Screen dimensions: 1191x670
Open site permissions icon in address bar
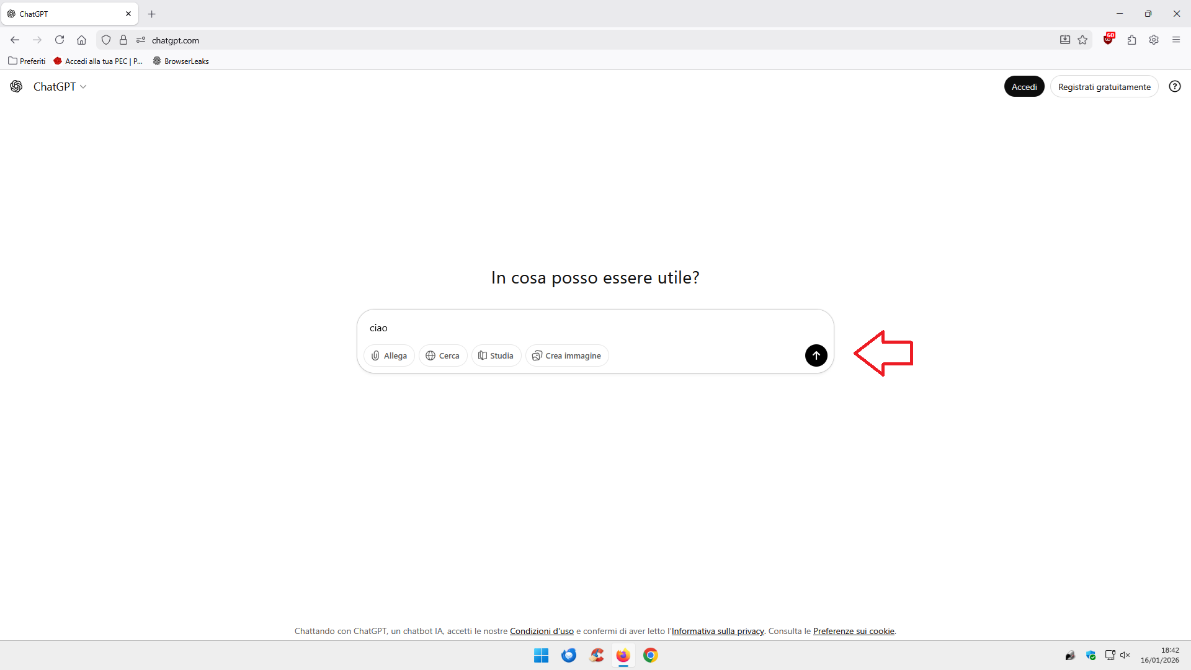tap(141, 40)
